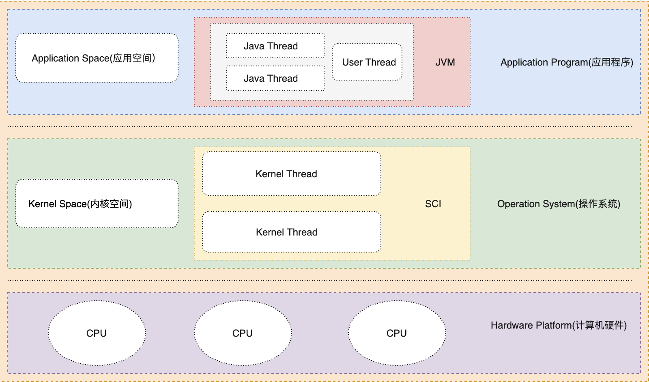Select the leftmost CPU ellipse
Viewport: 649px width, 382px height.
click(x=97, y=333)
